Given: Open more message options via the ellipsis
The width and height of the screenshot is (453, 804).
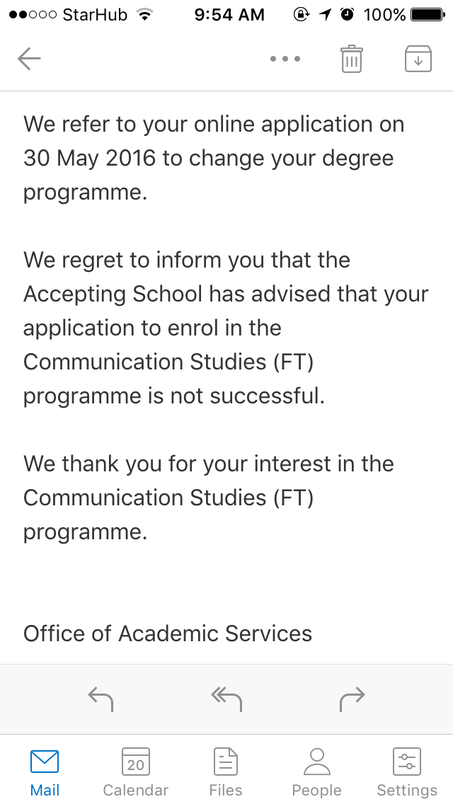Looking at the screenshot, I should pyautogui.click(x=285, y=59).
